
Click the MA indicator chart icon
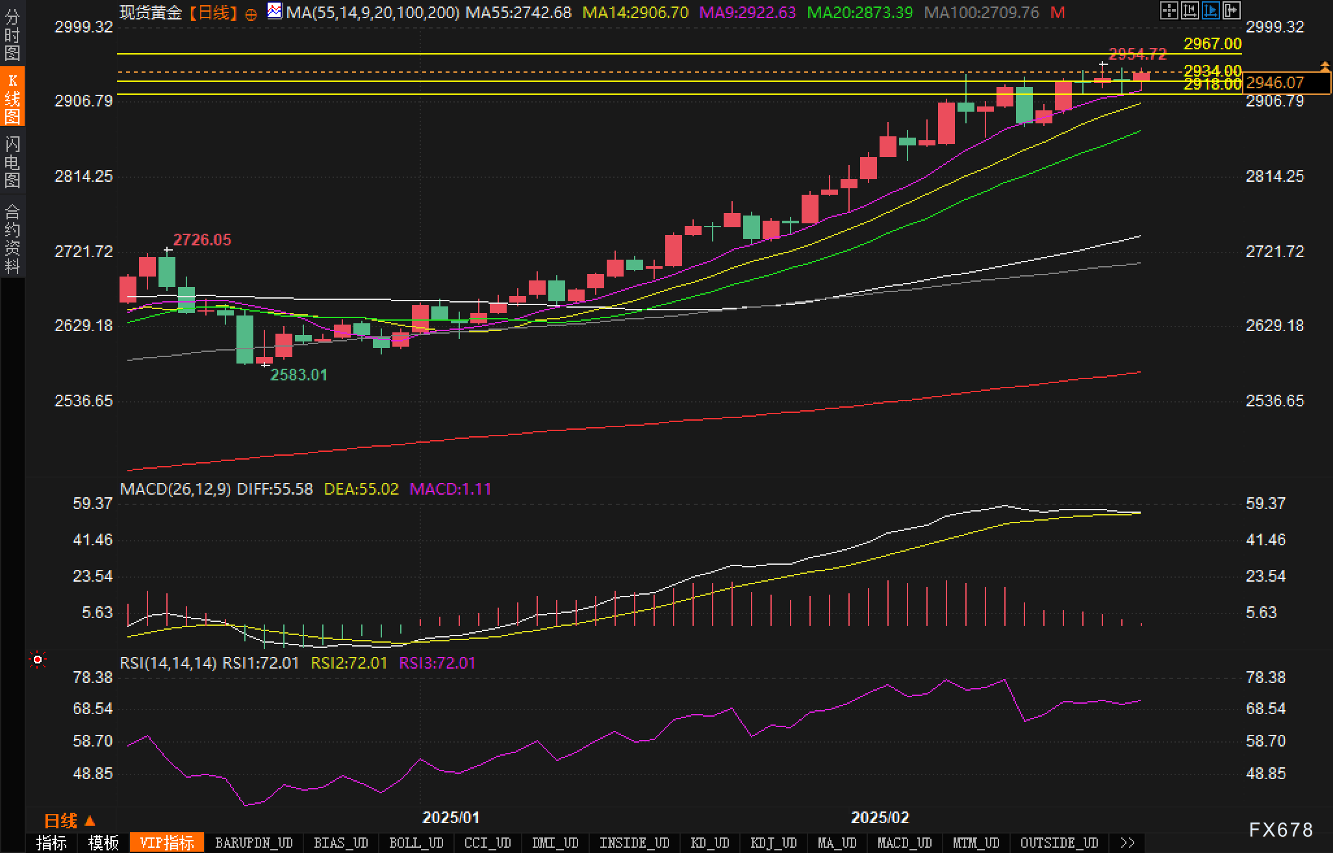(x=275, y=11)
